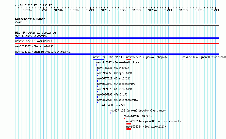Click the 31728k ruler position
Image resolution: width=226 pixels, height=139 pixels.
[59, 10]
